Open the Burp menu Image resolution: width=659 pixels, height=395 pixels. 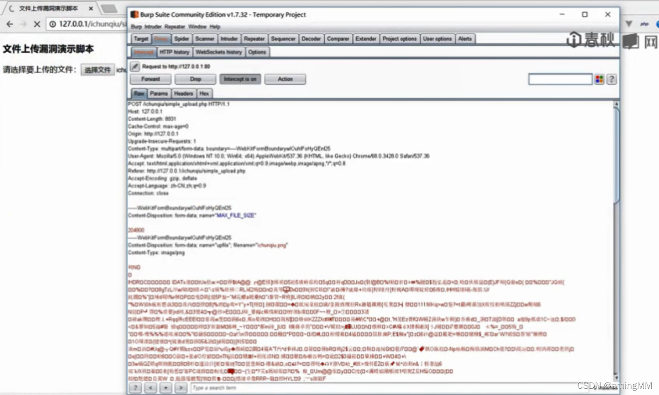point(136,27)
